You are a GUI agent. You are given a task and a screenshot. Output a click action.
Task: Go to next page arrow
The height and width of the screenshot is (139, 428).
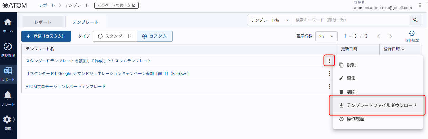(391, 36)
